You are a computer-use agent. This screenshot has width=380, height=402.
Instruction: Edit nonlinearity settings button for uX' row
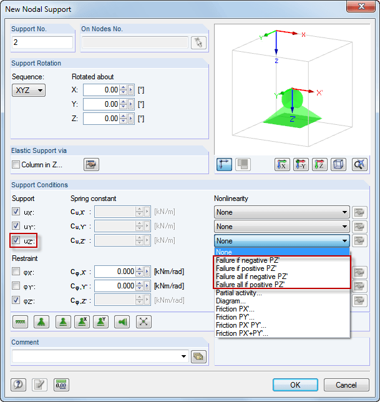pos(359,212)
